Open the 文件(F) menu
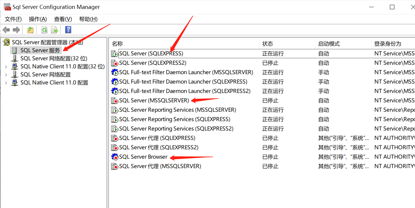415x208 pixels. point(13,19)
